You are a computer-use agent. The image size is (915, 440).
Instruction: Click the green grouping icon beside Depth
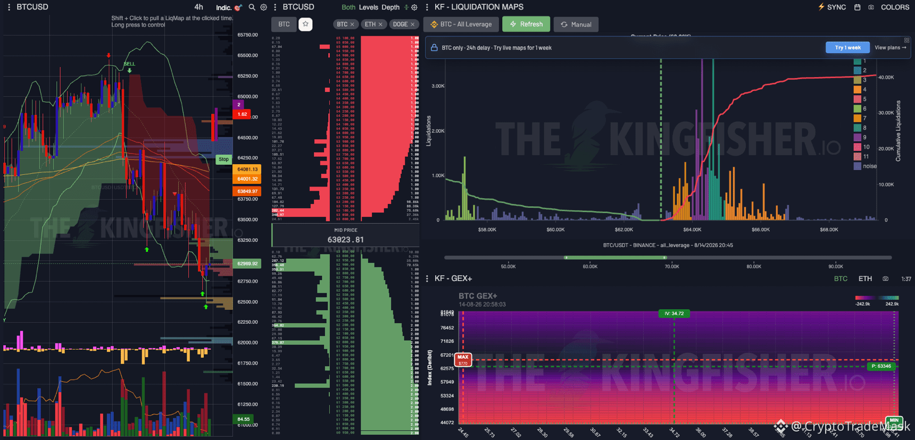tap(406, 7)
